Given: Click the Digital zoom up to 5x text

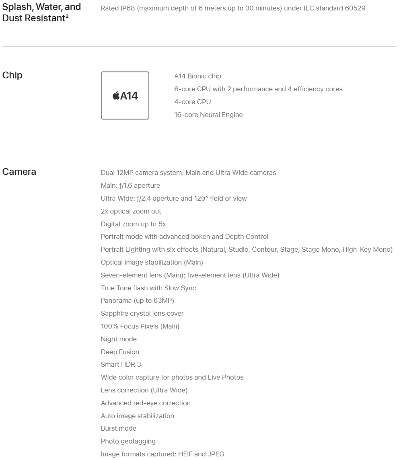Looking at the screenshot, I should coord(133,224).
